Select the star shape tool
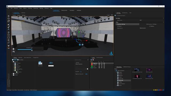This screenshot has width=171, height=96. pyautogui.click(x=9, y=40)
